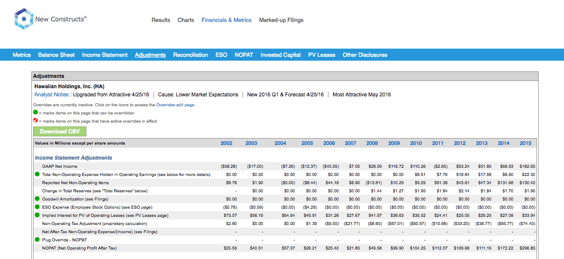Open Marked-up Filings navigation item
This screenshot has height=259, width=564.
[281, 20]
